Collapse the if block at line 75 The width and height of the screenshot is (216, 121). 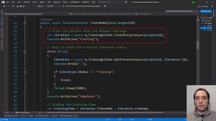25,72
